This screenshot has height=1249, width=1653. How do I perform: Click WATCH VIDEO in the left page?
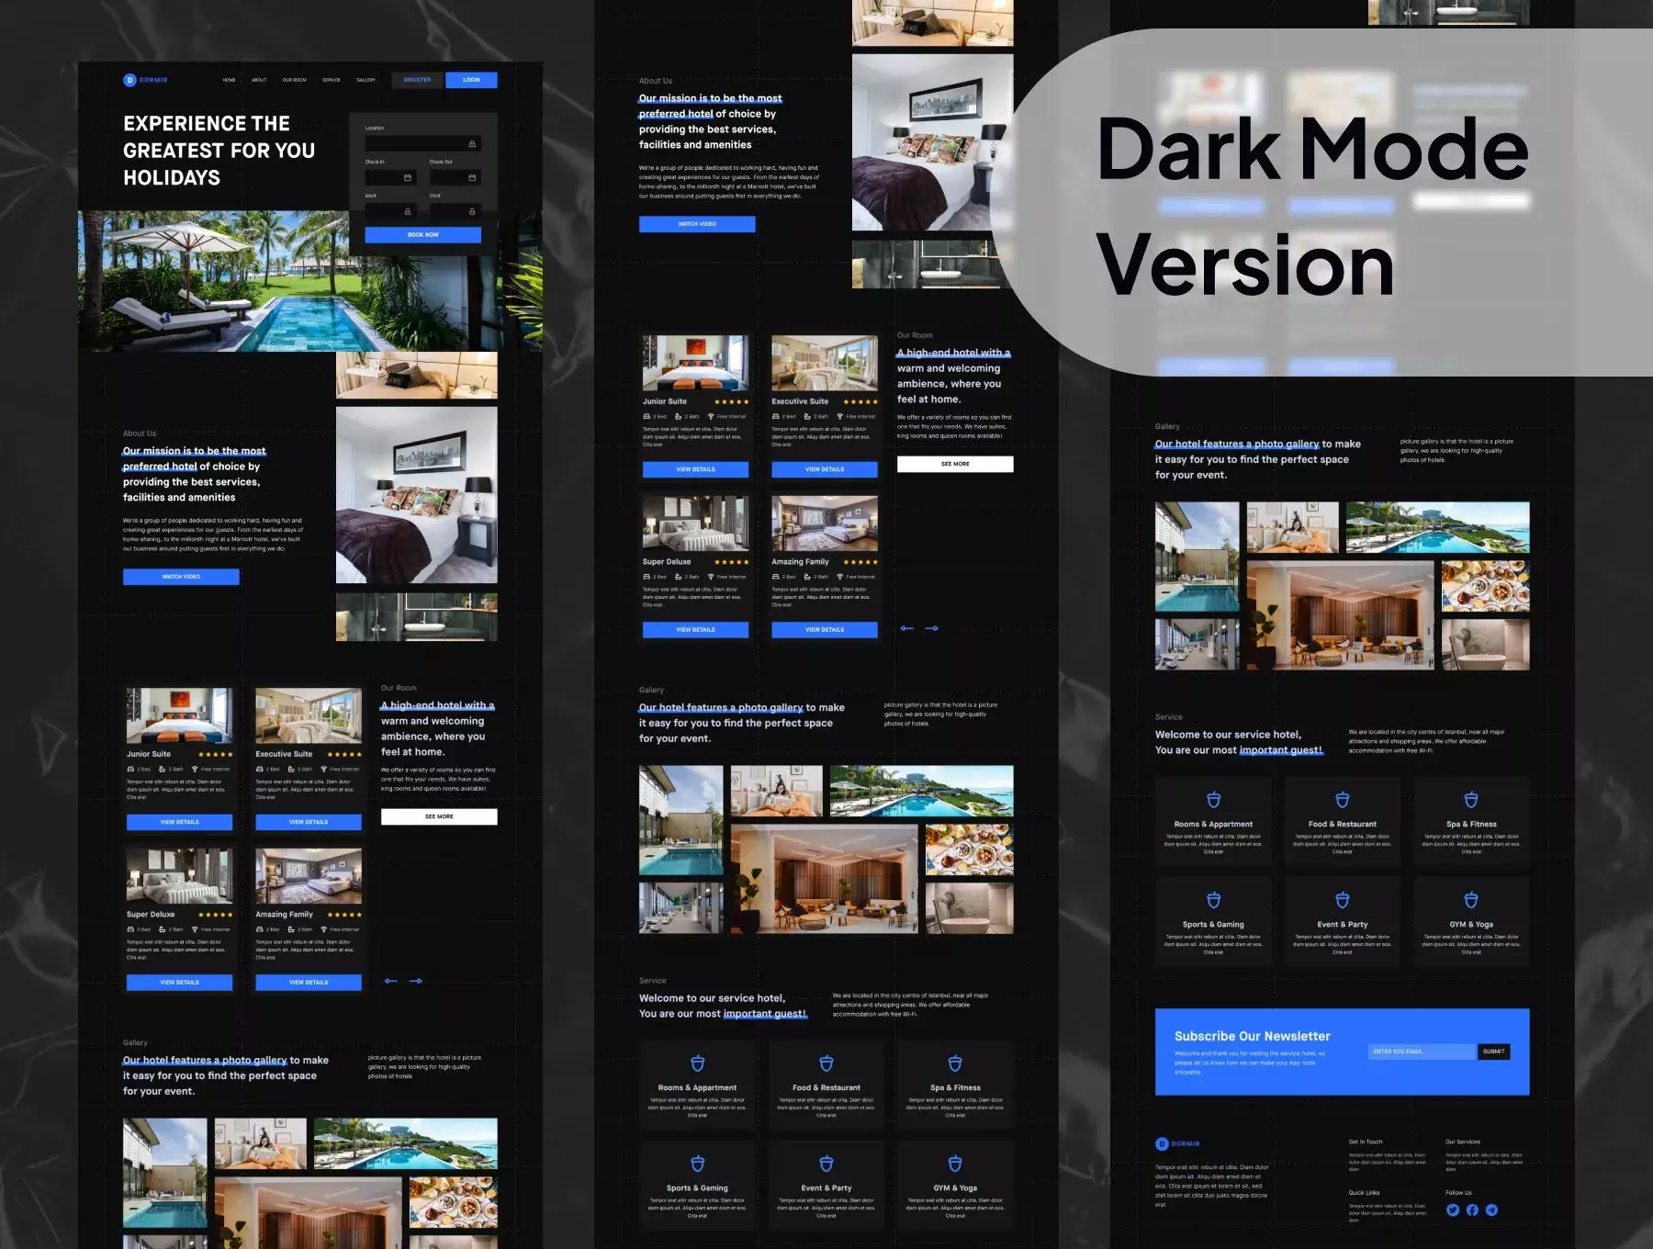click(181, 577)
